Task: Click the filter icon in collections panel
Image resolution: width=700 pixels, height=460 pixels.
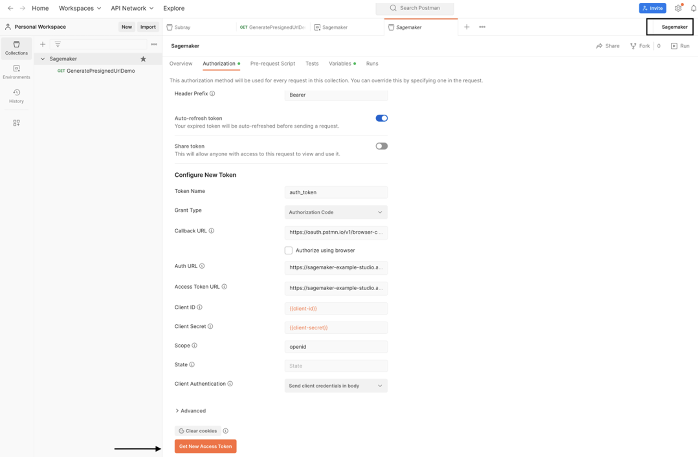Action: click(58, 44)
